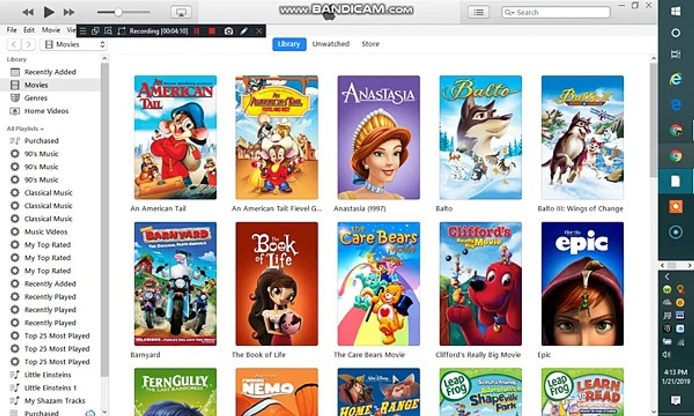Viewport: 694px width, 416px height.
Task: Open the AirPlay output button
Action: (181, 12)
